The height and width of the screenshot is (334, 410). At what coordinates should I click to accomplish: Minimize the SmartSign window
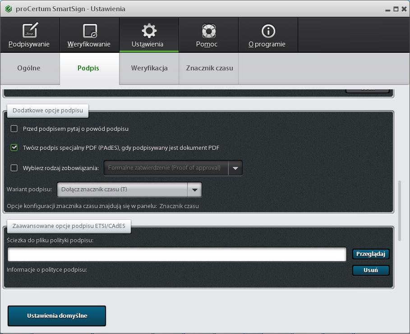[388, 9]
